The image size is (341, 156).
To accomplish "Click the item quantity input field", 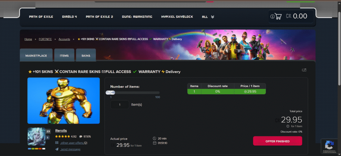I will pyautogui.click(x=119, y=105).
